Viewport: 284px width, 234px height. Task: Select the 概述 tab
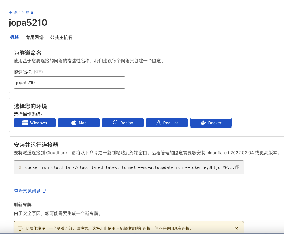(15, 37)
